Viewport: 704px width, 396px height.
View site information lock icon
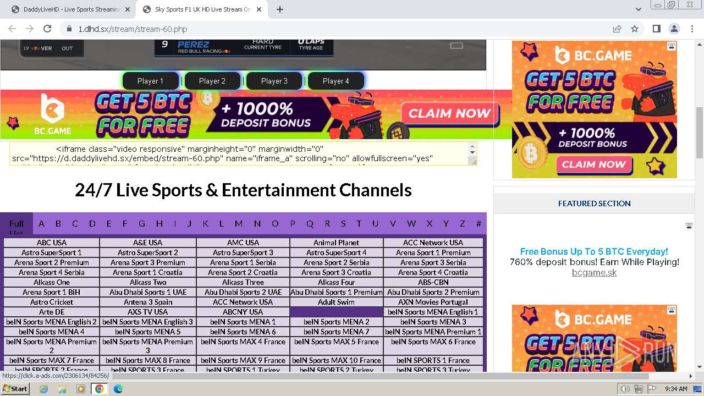coord(69,29)
